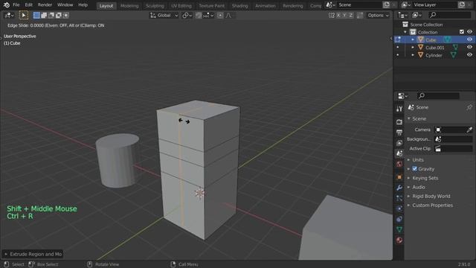Toggle Z axis mirror
Image resolution: width=476 pixels, height=268 pixels.
point(351,15)
